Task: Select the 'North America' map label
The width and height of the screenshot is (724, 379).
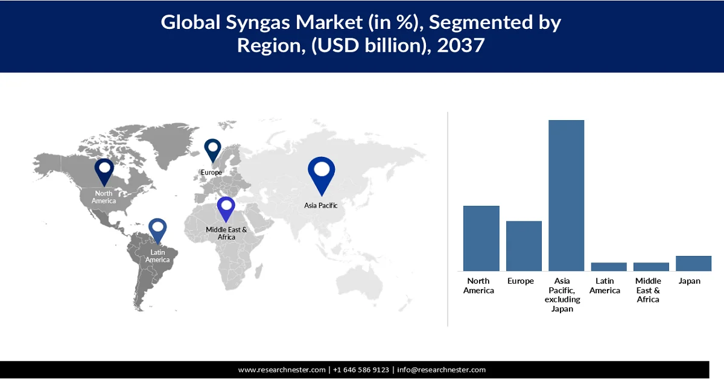Action: tap(104, 197)
